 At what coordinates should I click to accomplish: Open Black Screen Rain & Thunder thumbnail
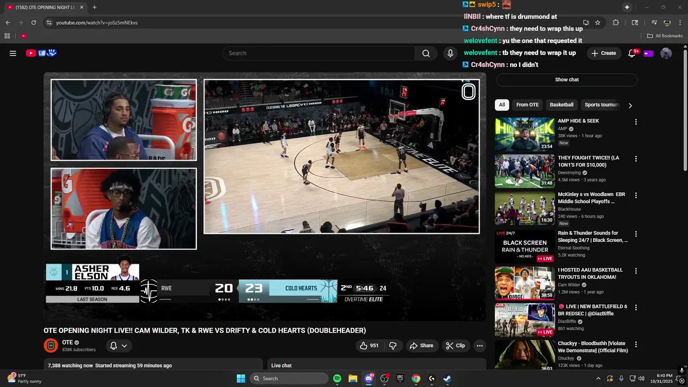525,247
